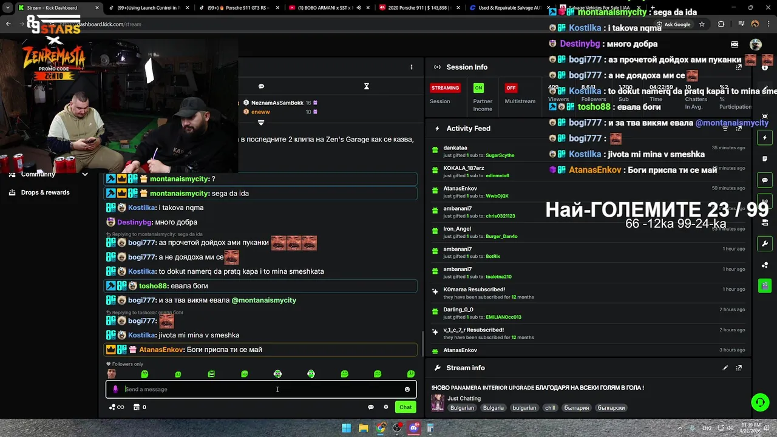Edit stream info with pencil icon
777x437 pixels.
725,368
